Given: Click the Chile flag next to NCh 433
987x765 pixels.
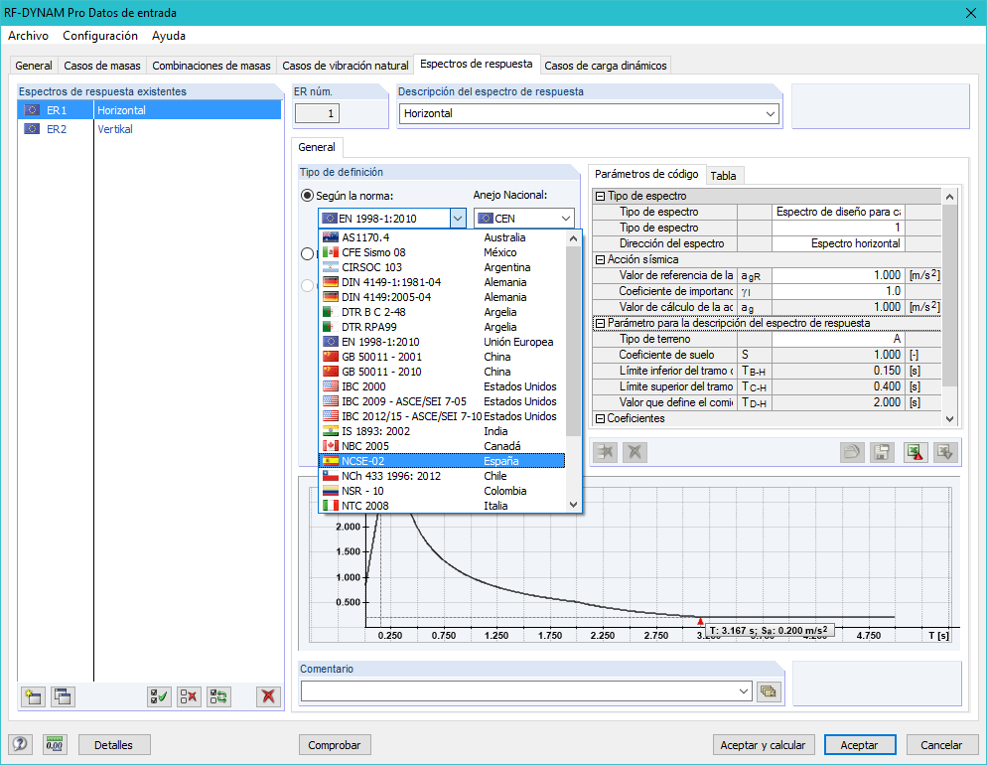Looking at the screenshot, I should click(x=331, y=476).
